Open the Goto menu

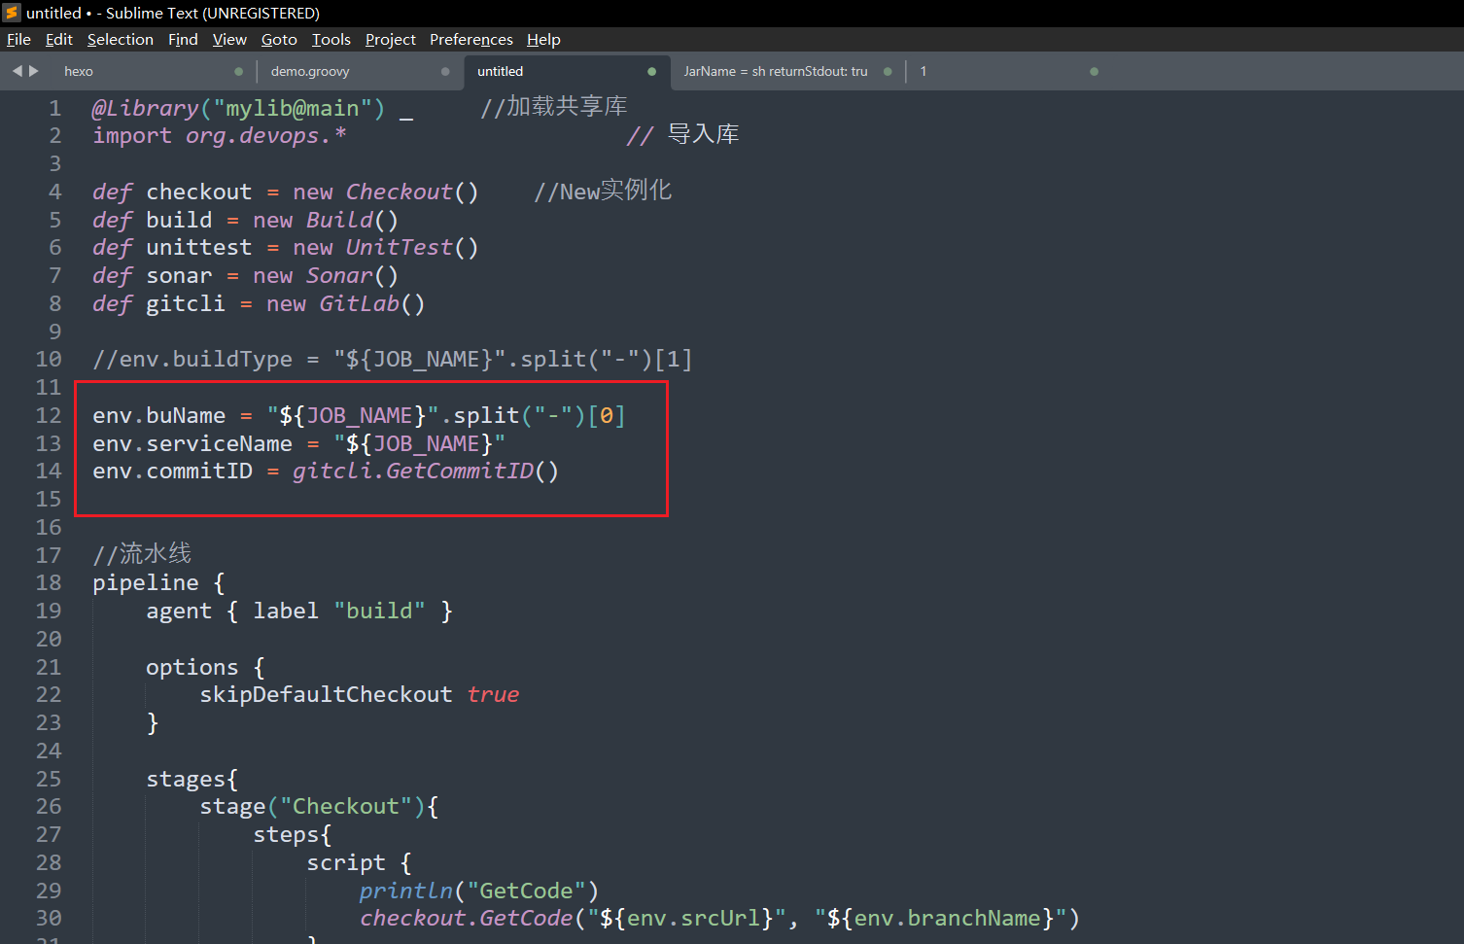(x=279, y=40)
